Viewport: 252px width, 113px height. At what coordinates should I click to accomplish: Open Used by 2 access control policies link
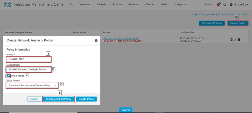(x=120, y=38)
